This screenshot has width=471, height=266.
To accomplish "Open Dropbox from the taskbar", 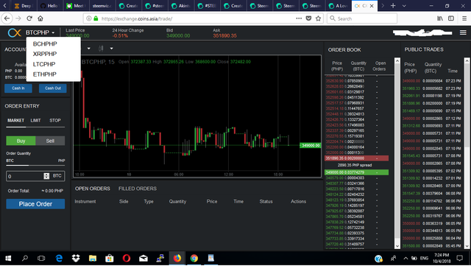I will (76, 258).
